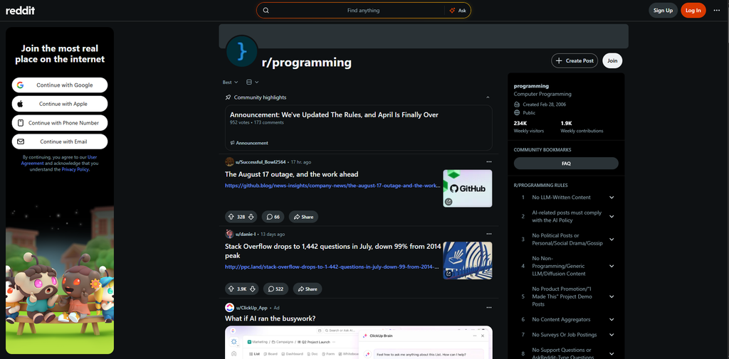The image size is (729, 359).
Task: Click the search magnifier icon
Action: 266,10
